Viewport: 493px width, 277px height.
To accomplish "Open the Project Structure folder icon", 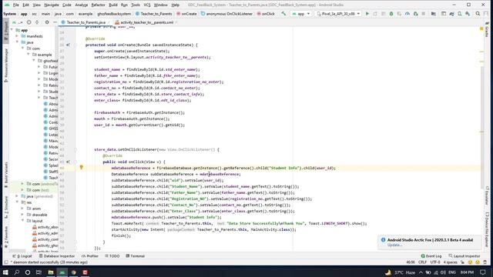I will coord(434,14).
